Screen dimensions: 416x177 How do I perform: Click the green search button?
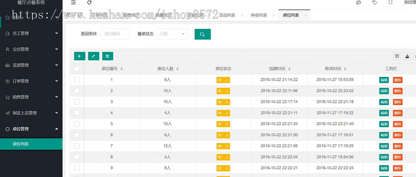pos(203,35)
